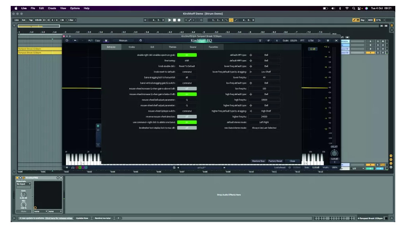Viewport: 406px width, 228px height.
Task: Start playback with the Play button
Action: pyautogui.click(x=170, y=20)
